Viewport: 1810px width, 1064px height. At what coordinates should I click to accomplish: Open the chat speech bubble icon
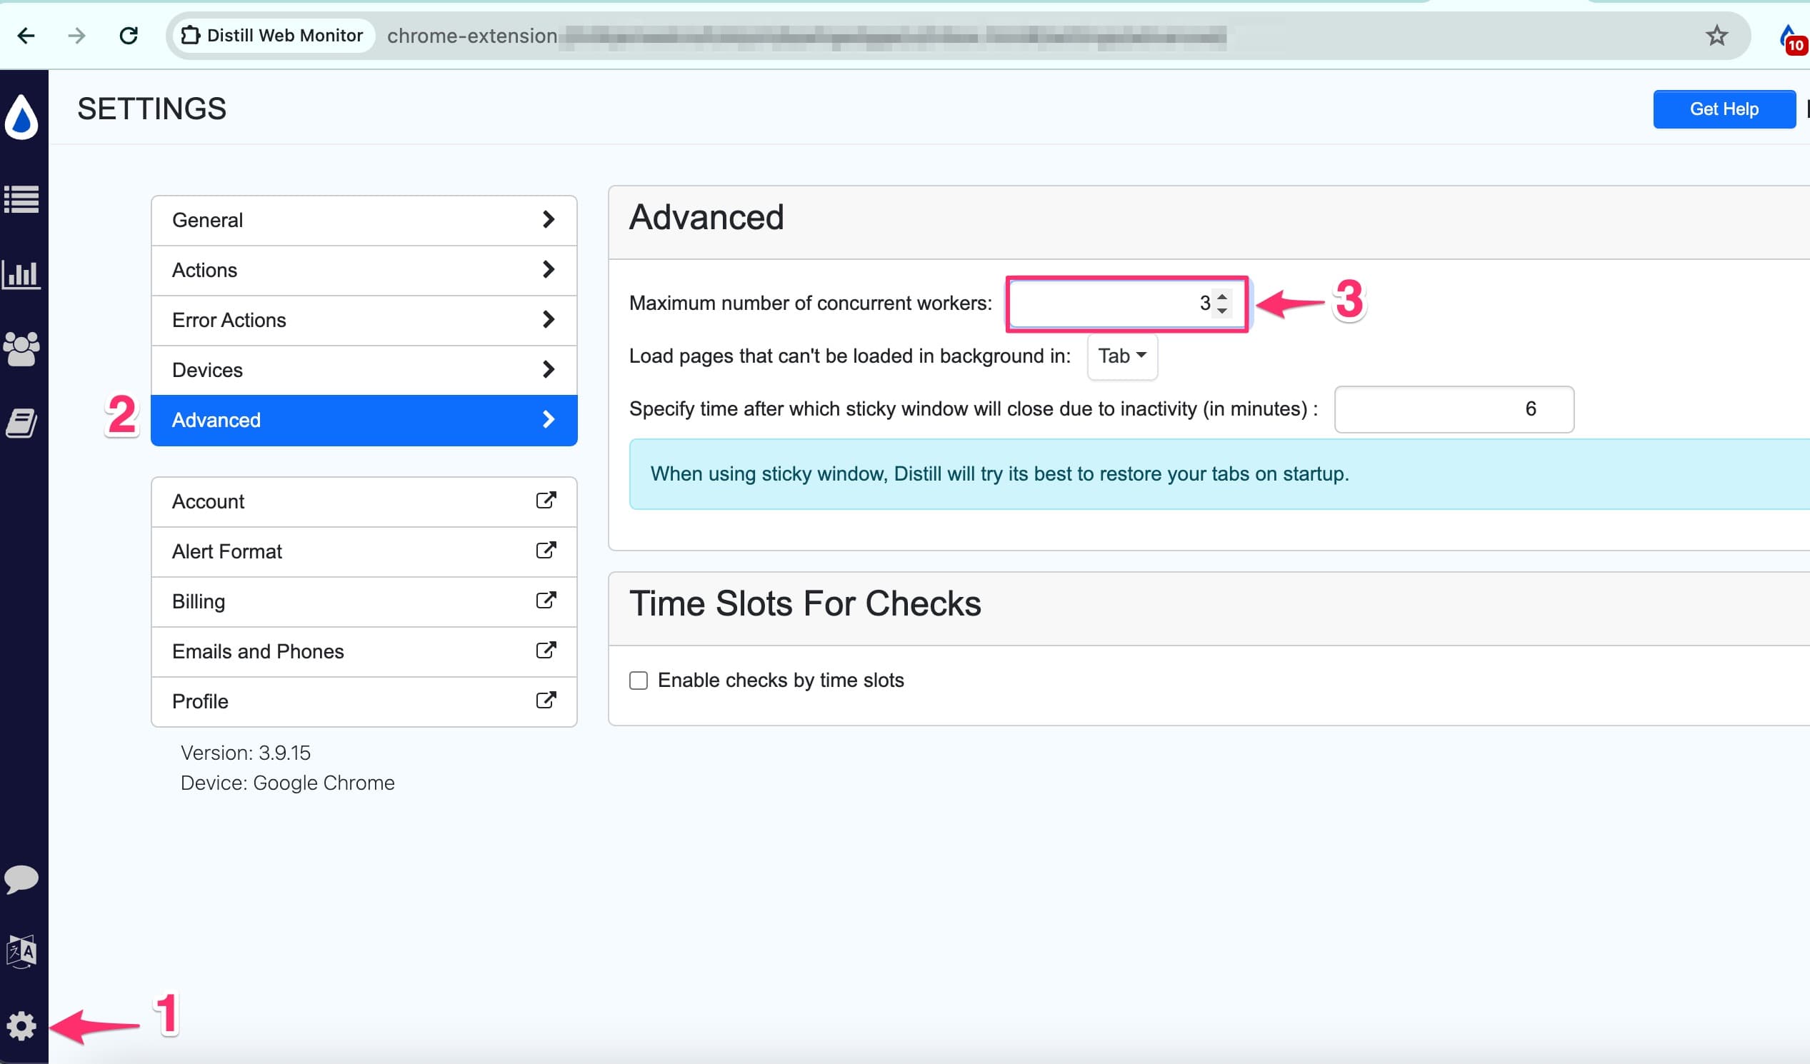(21, 879)
